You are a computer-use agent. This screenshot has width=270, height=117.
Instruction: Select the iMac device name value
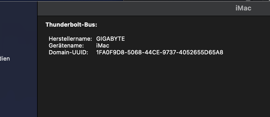click(103, 46)
